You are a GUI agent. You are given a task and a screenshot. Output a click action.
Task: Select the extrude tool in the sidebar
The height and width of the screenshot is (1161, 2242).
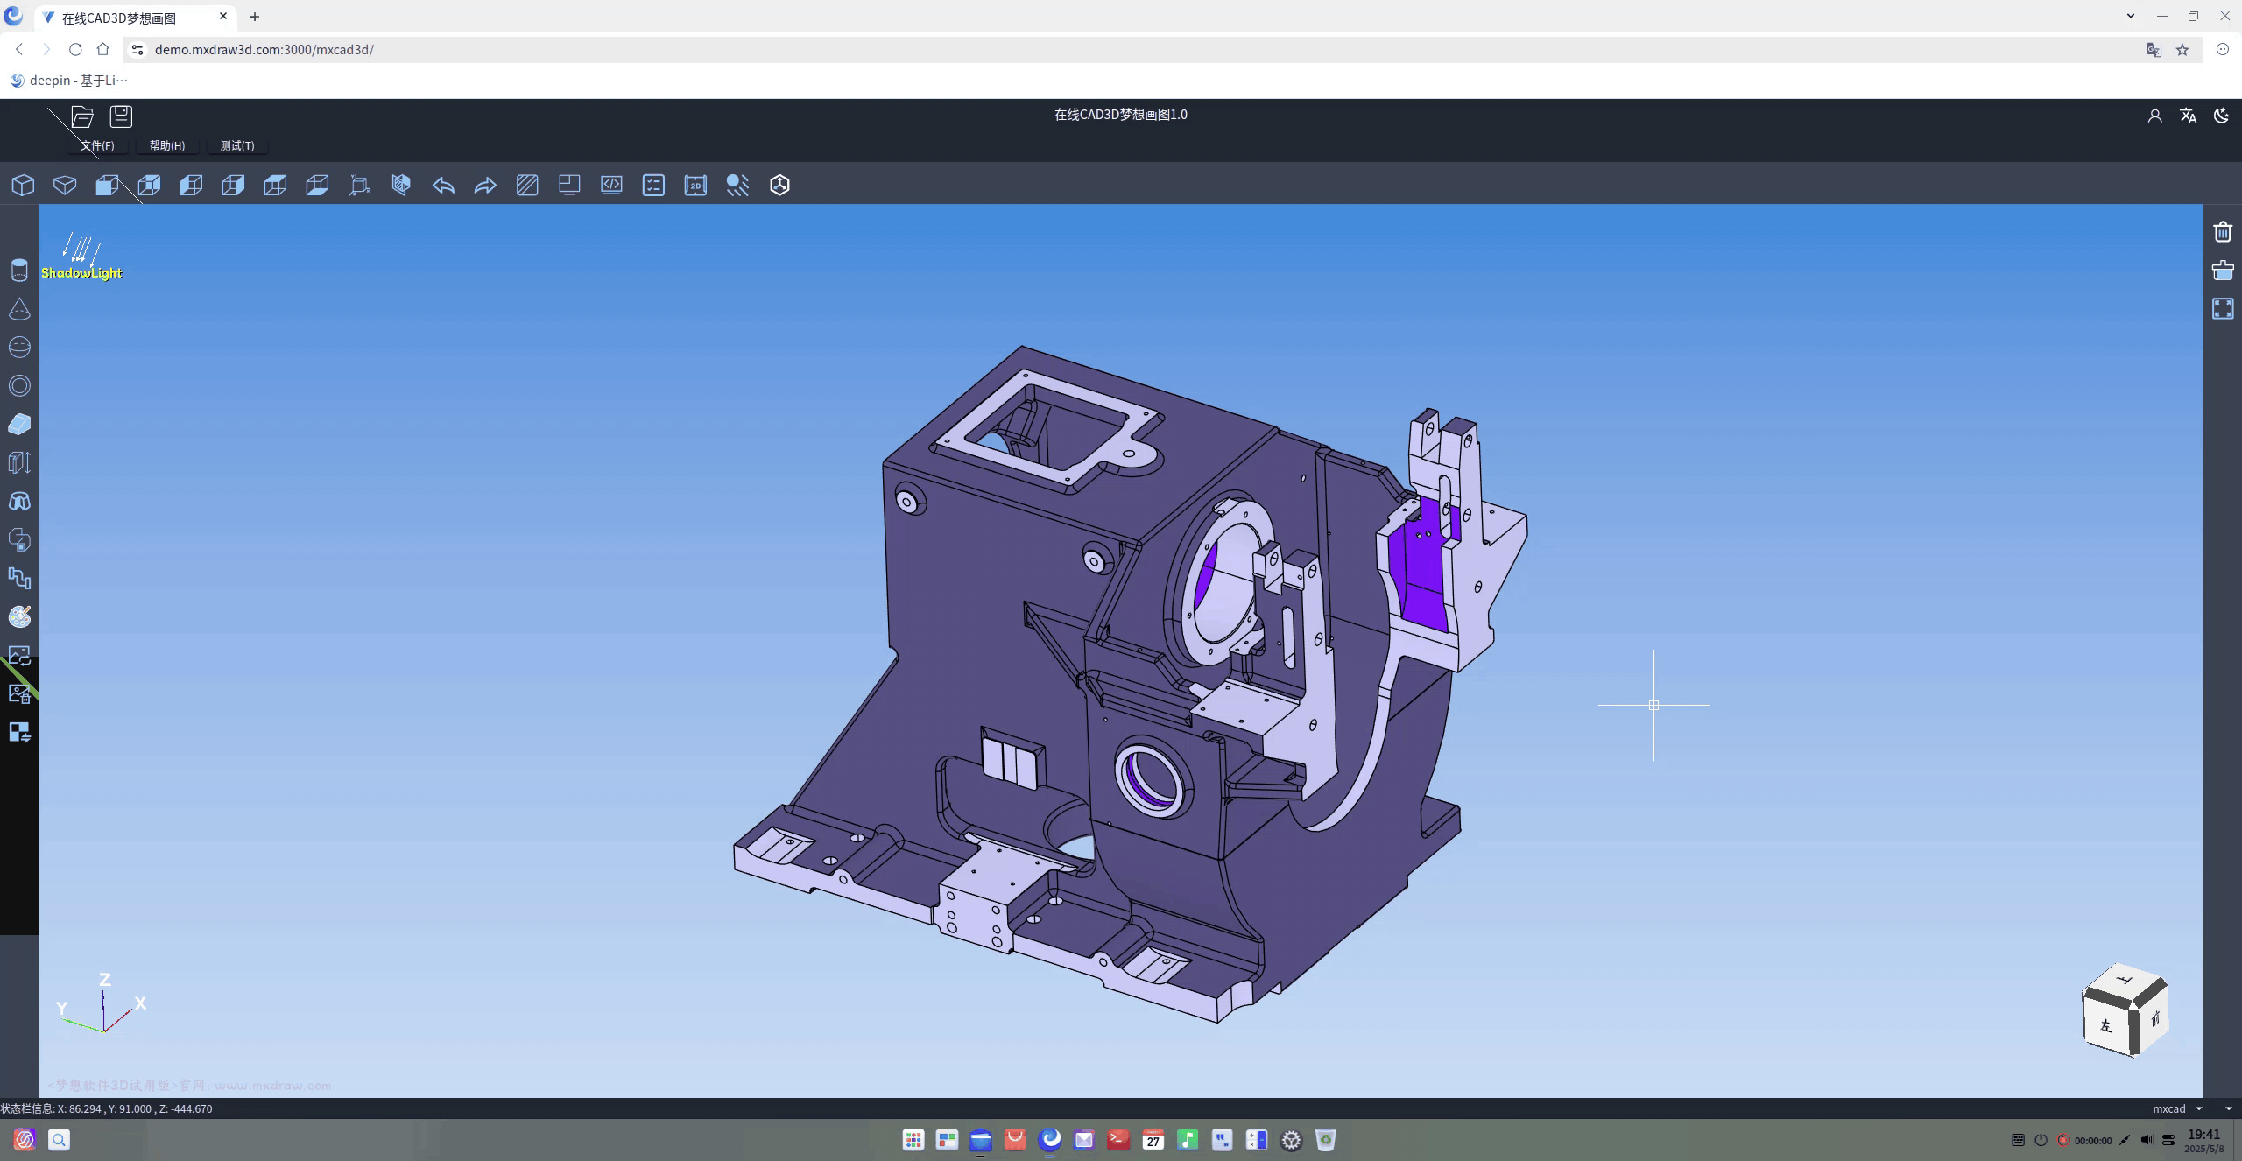pyautogui.click(x=19, y=463)
